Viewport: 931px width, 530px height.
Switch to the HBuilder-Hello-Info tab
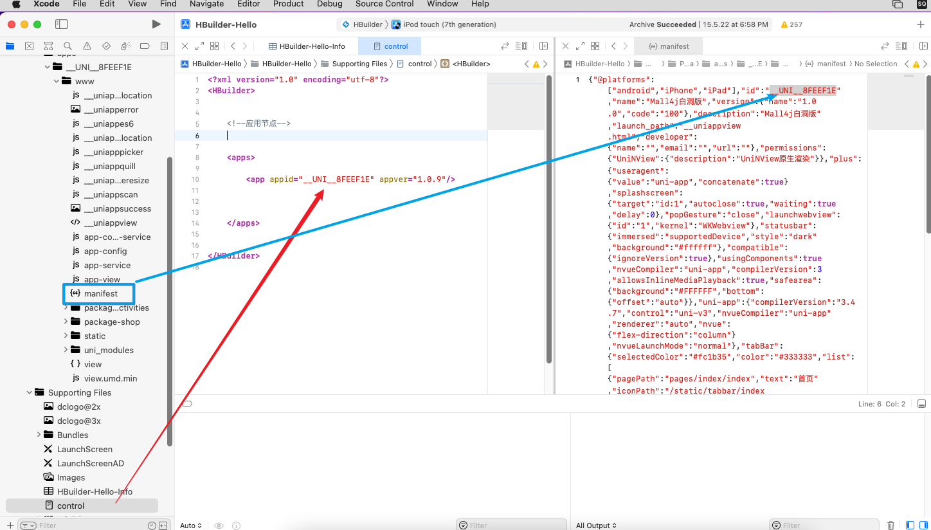(x=307, y=46)
